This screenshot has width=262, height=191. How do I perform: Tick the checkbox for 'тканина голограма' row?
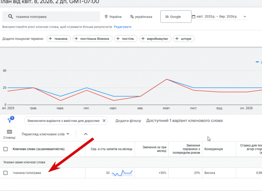click(x=6, y=173)
